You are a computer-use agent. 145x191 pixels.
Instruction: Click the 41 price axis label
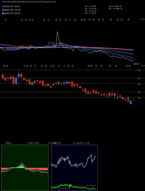pos(139,79)
